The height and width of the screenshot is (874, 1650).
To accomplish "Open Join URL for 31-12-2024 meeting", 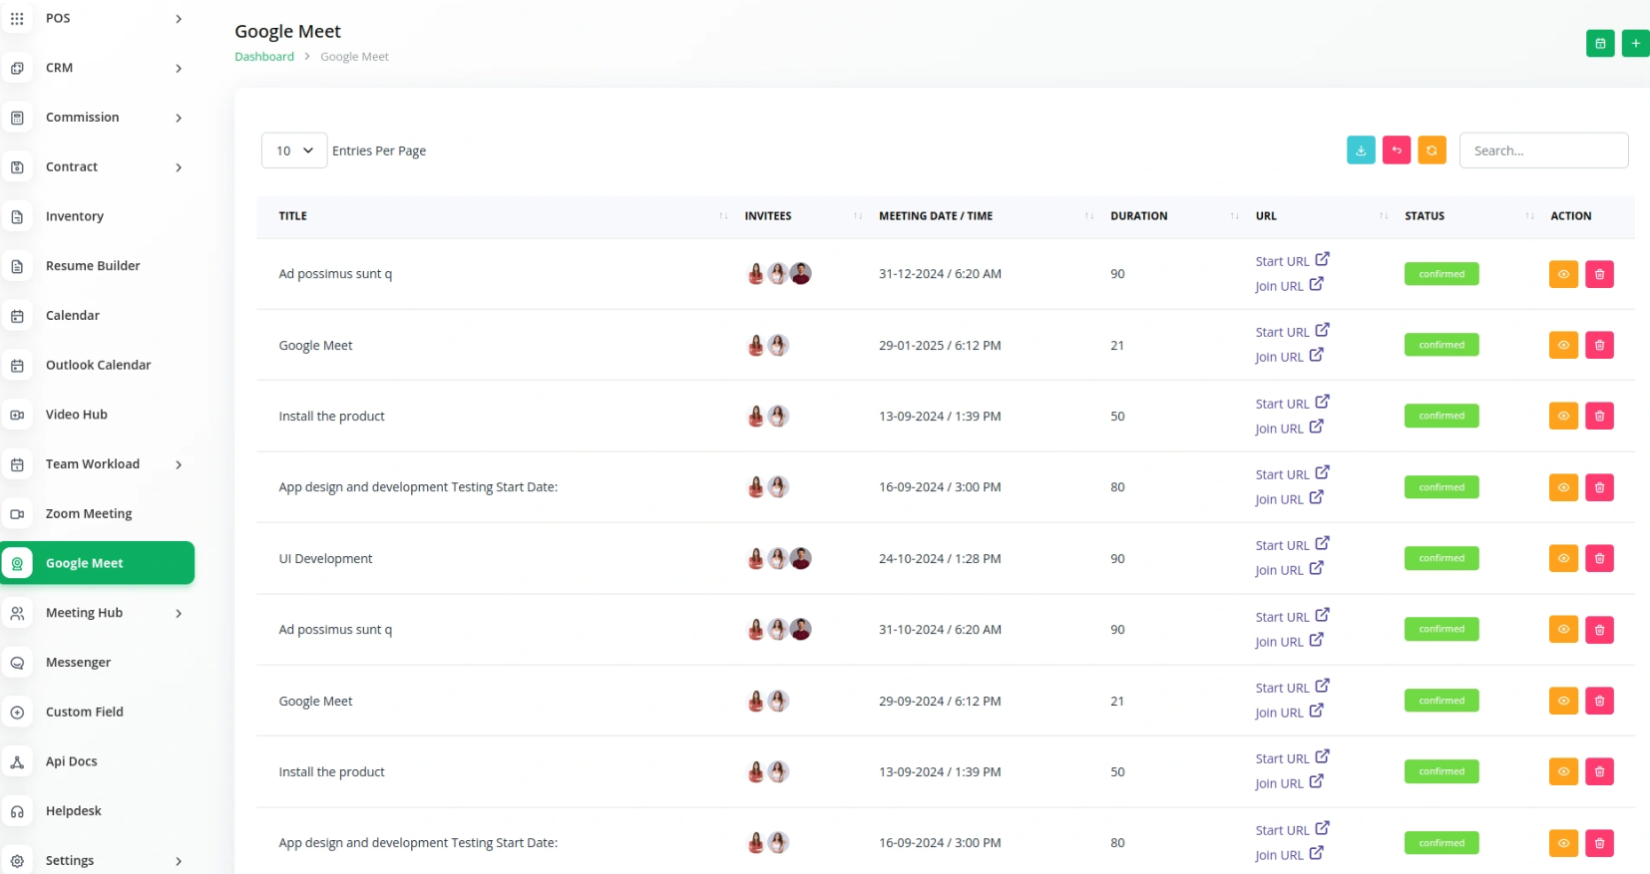I will click(1289, 285).
